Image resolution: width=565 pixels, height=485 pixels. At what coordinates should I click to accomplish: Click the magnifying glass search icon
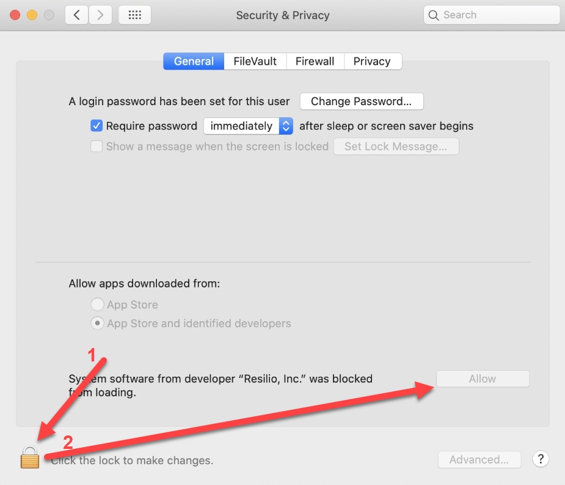(434, 15)
